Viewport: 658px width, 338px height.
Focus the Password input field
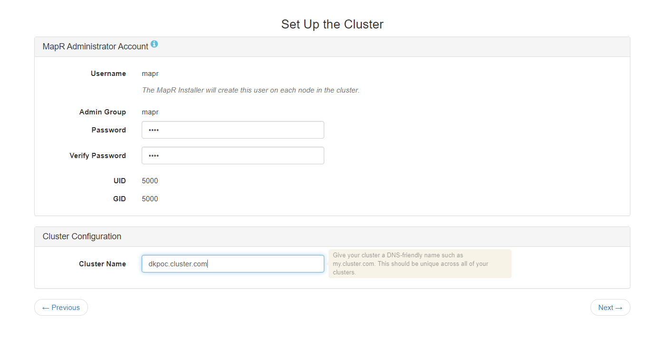(232, 130)
